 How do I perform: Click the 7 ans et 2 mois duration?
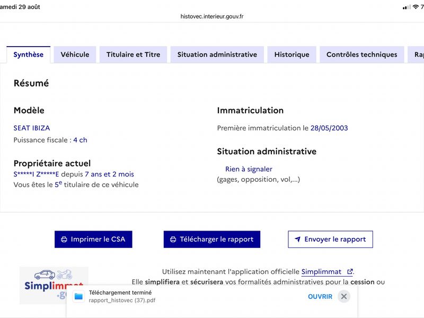pyautogui.click(x=110, y=174)
